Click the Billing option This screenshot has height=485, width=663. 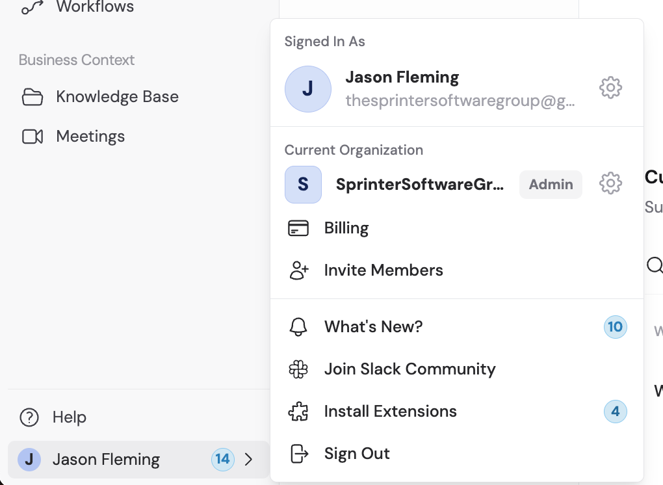coord(346,228)
